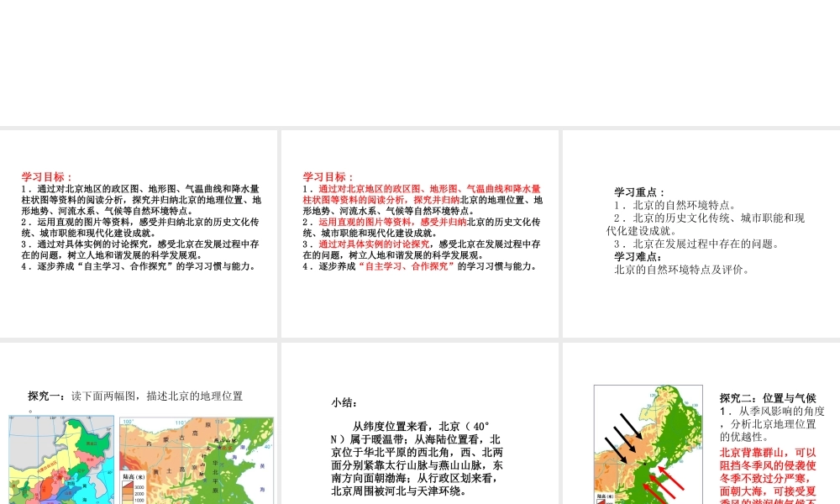
Task: Click the red 学习目标 heading on the all-black slide
Action: click(x=46, y=176)
